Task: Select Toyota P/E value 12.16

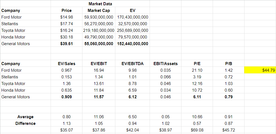Action: click(197, 84)
